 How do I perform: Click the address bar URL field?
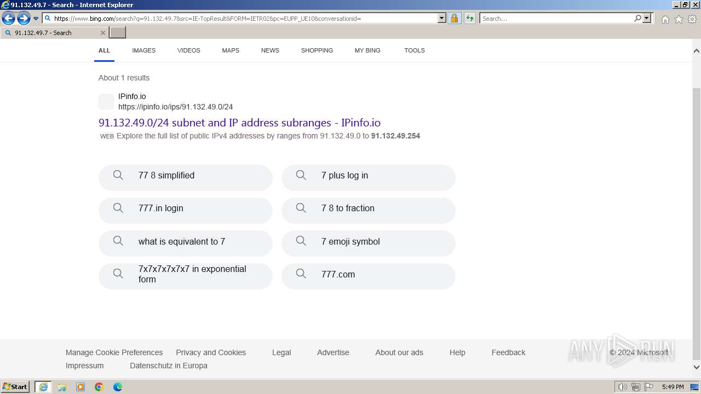coord(240,19)
